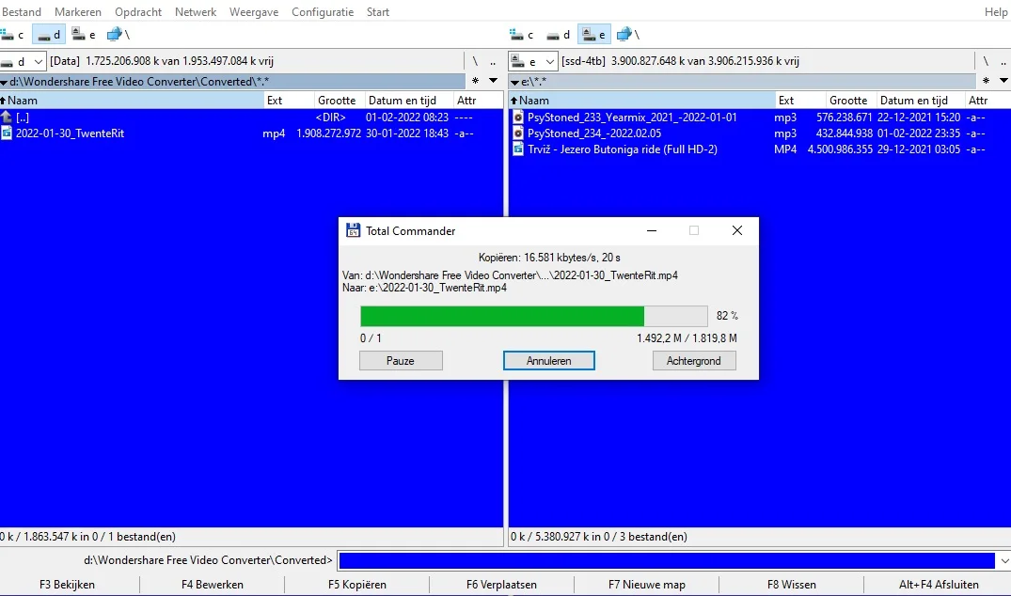Send copy to Achtergrond
1011x596 pixels.
click(x=694, y=361)
